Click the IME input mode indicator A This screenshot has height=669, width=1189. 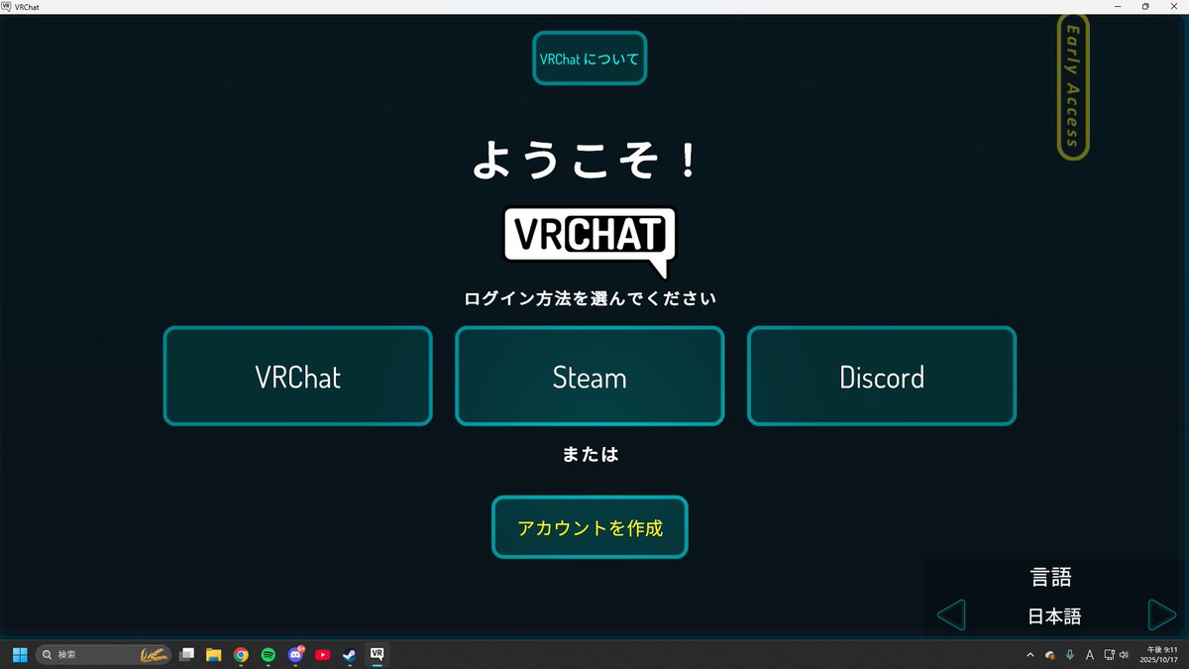(1090, 655)
